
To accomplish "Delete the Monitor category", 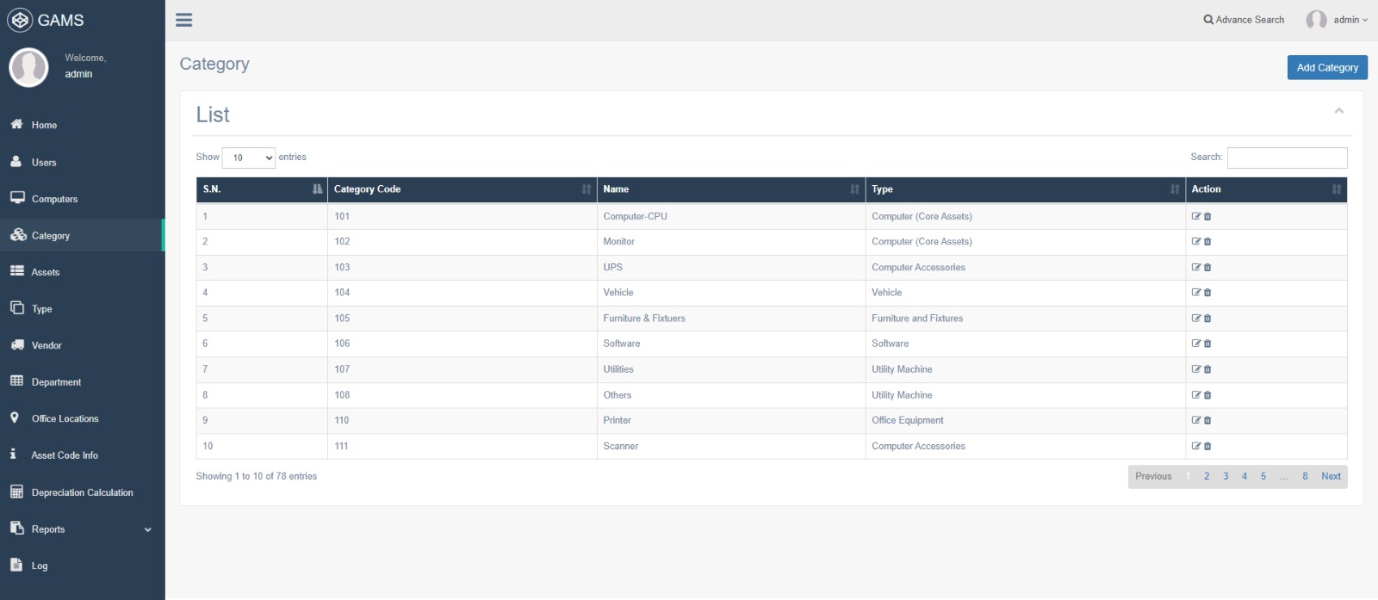I will pos(1207,242).
